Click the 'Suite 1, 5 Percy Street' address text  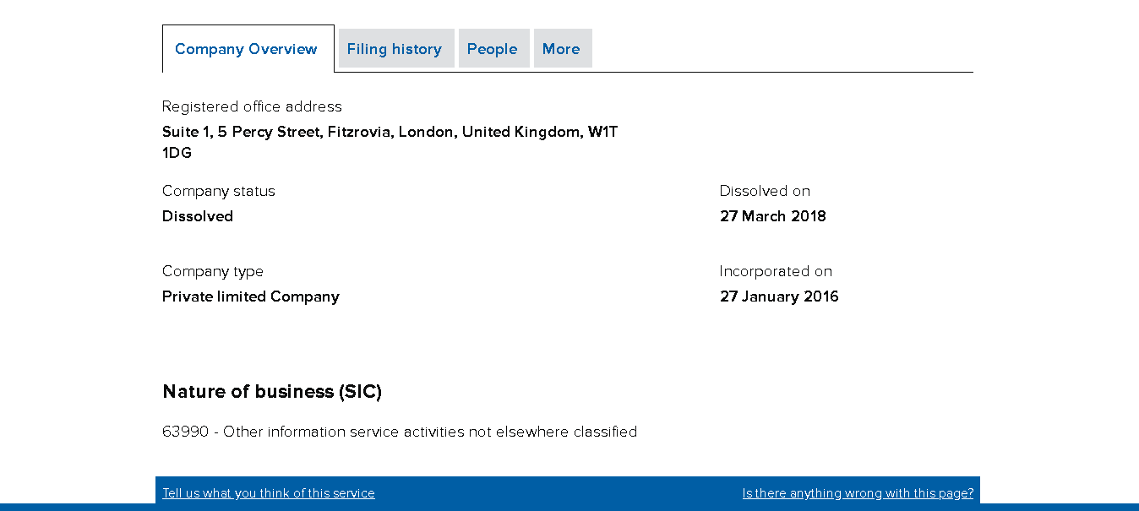click(243, 132)
